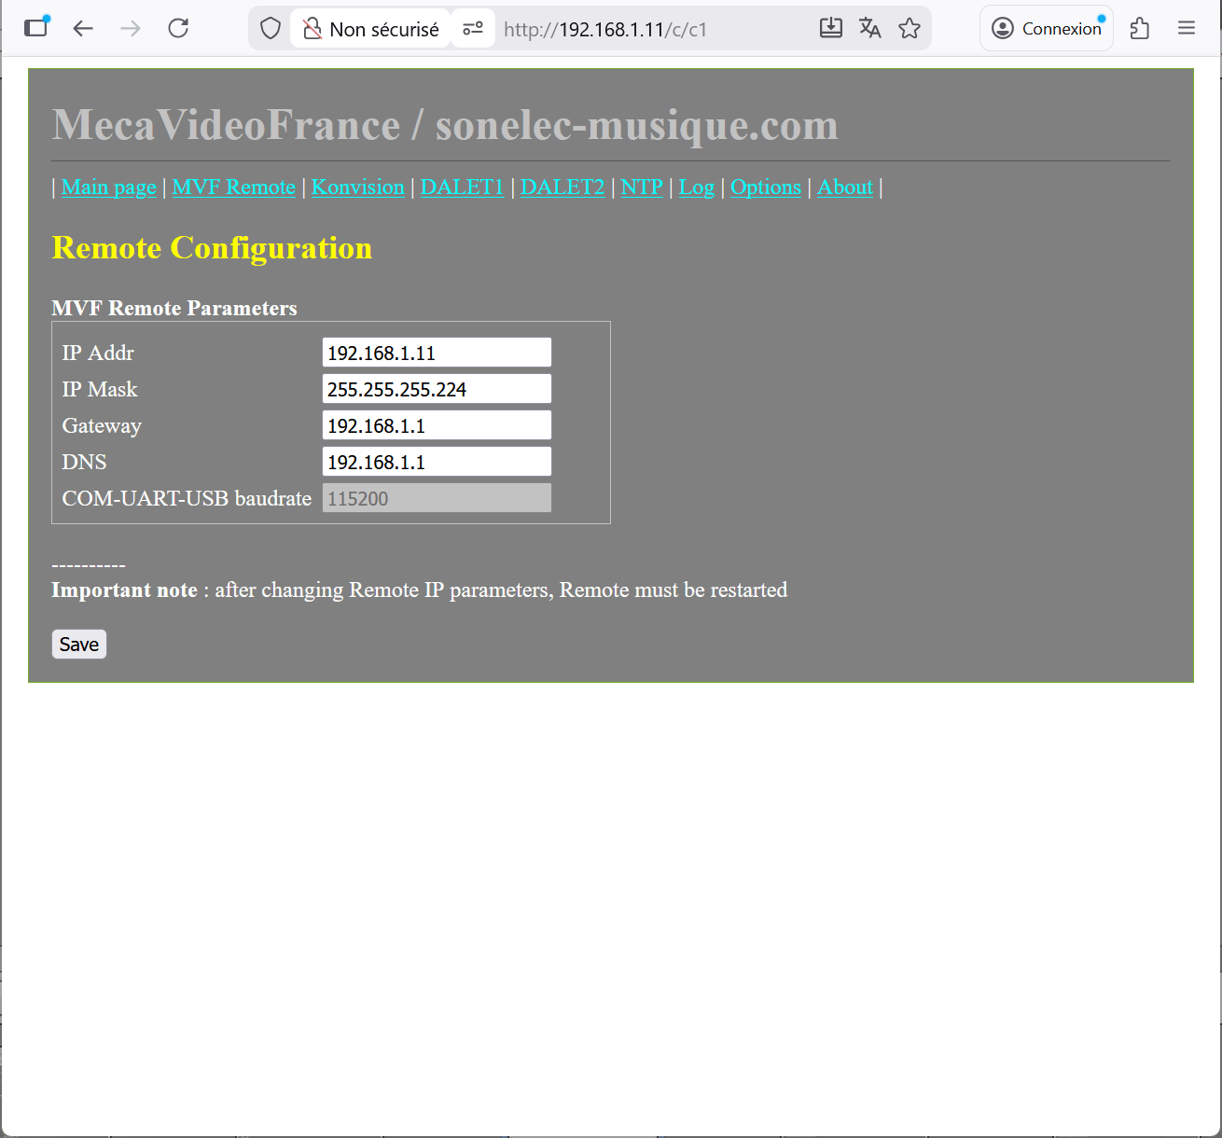1222x1138 pixels.
Task: Click the Non sécurisé security indicator
Action: point(371,29)
